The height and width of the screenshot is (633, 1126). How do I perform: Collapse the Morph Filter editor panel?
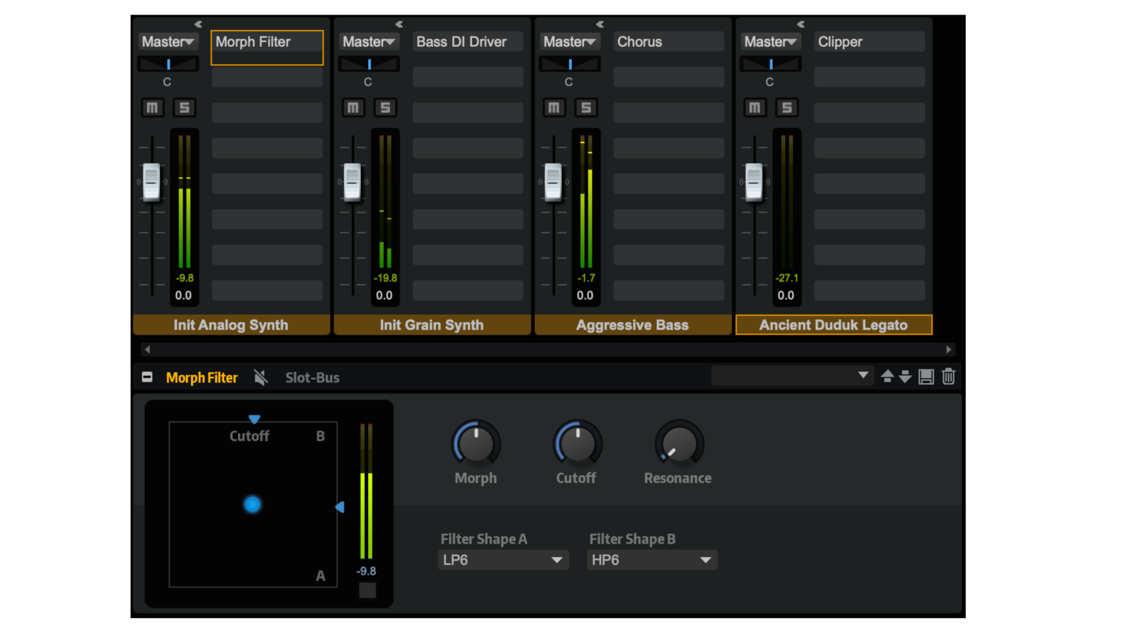(x=146, y=376)
